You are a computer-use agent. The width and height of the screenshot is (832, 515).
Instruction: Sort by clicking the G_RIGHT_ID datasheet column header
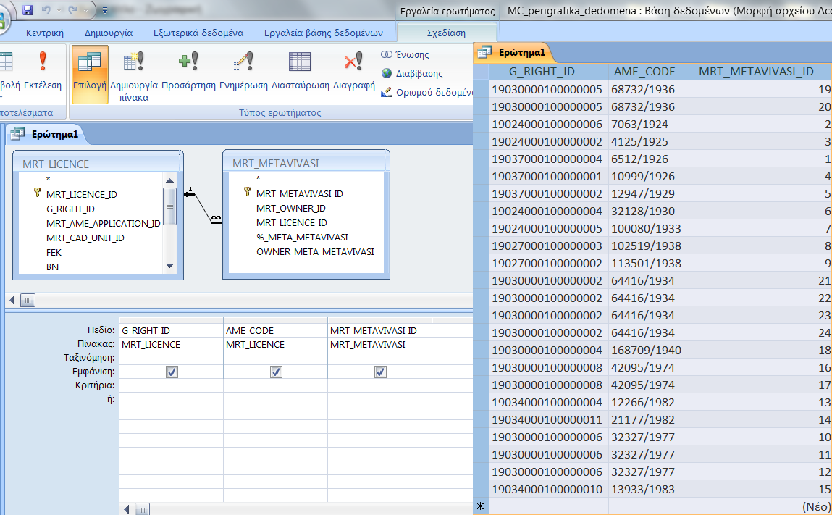point(549,72)
